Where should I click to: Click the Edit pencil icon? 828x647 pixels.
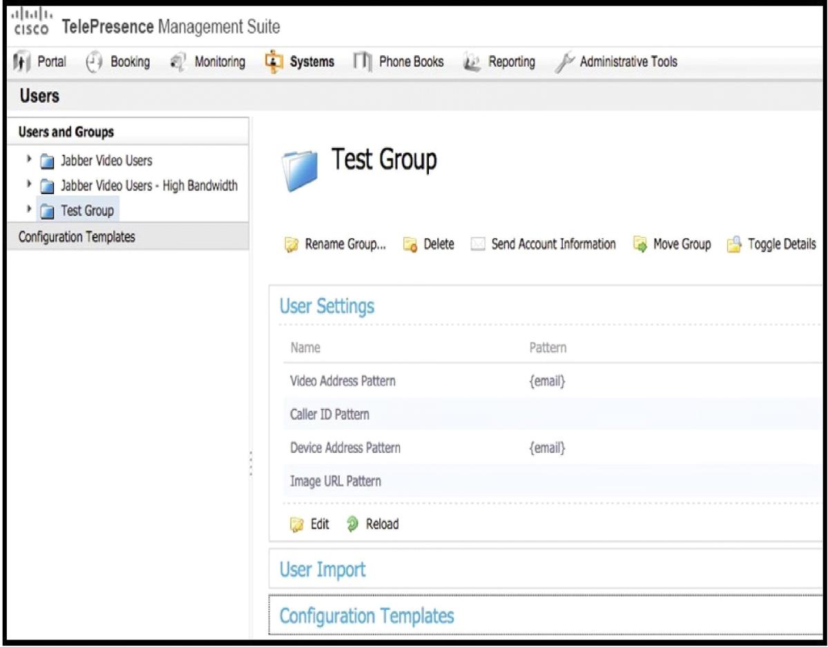[x=298, y=525]
